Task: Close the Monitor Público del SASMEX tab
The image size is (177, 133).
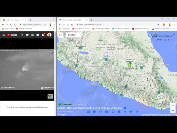Action: pos(87,20)
